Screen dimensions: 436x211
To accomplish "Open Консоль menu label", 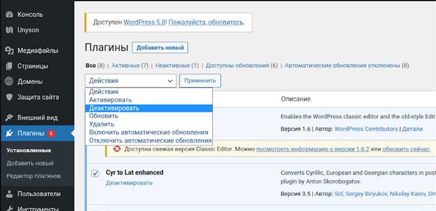I will click(x=30, y=14).
